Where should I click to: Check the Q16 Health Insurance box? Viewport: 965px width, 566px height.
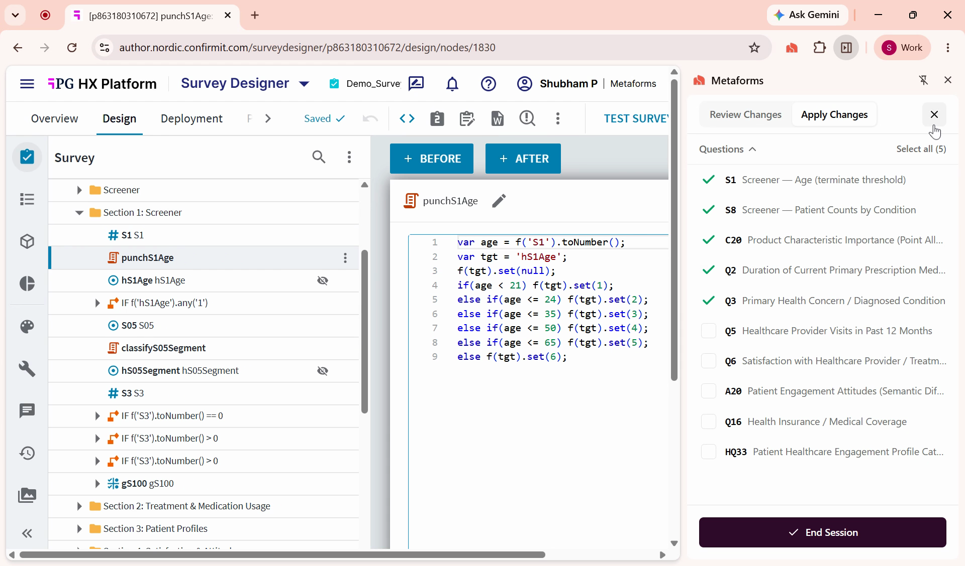coord(709,421)
